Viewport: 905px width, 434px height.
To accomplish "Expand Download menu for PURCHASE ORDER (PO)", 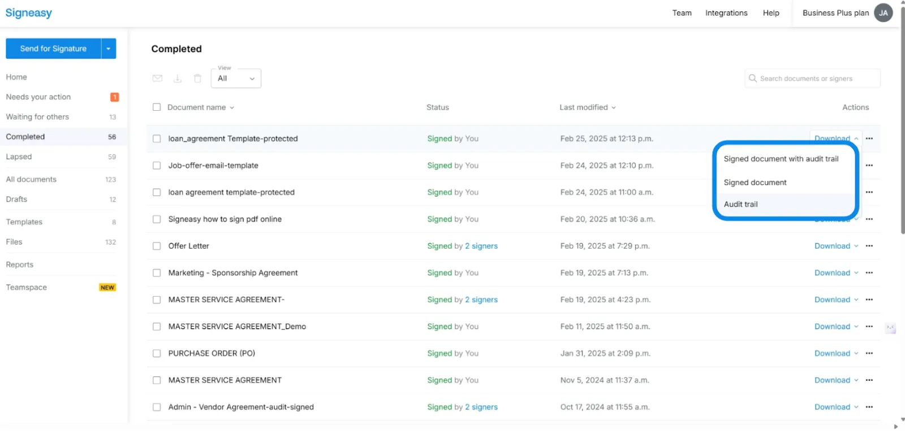I will tap(837, 353).
